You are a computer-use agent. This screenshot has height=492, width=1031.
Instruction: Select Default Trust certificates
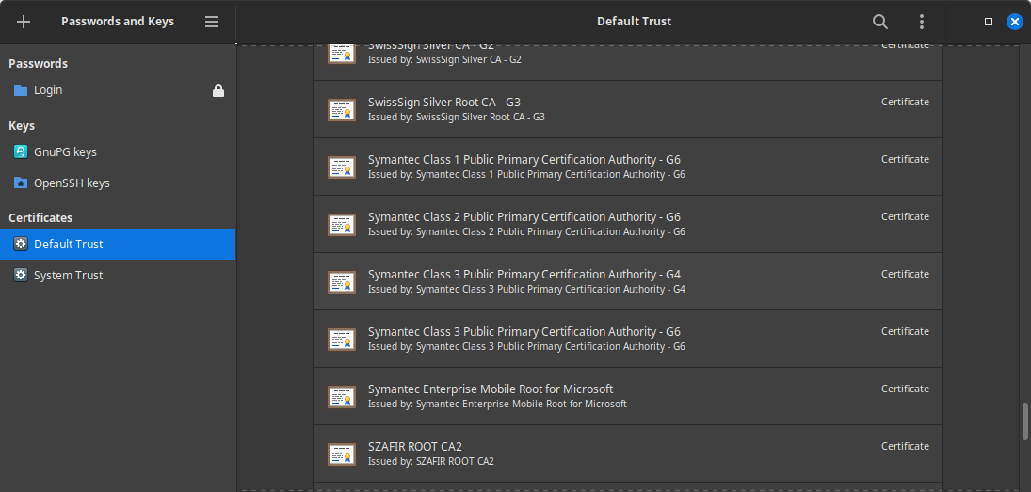click(118, 244)
